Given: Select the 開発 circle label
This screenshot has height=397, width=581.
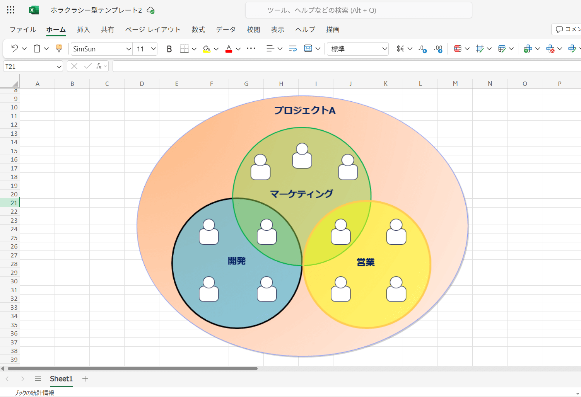Looking at the screenshot, I should click(x=237, y=261).
